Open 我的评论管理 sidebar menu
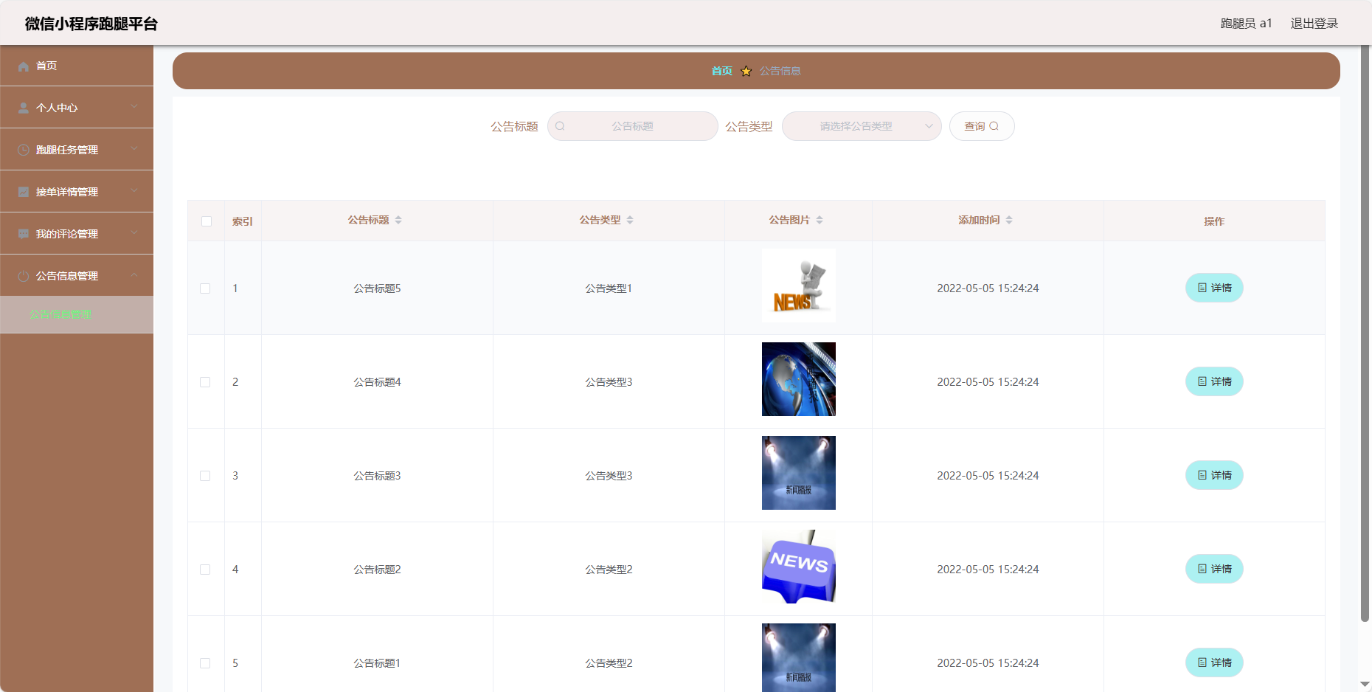Screen dimensions: 1372x692 [x=77, y=234]
